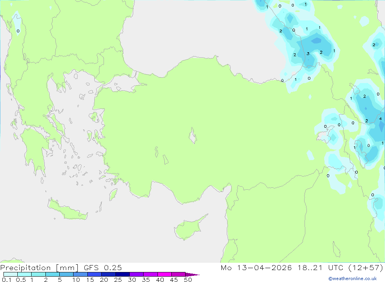Click the 'Precipitation [mm]' title text
This screenshot has height=282, width=385.
[x=40, y=268]
